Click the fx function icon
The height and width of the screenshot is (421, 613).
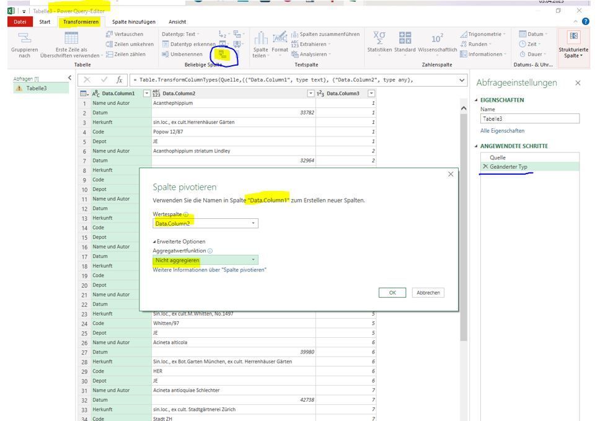click(x=120, y=80)
